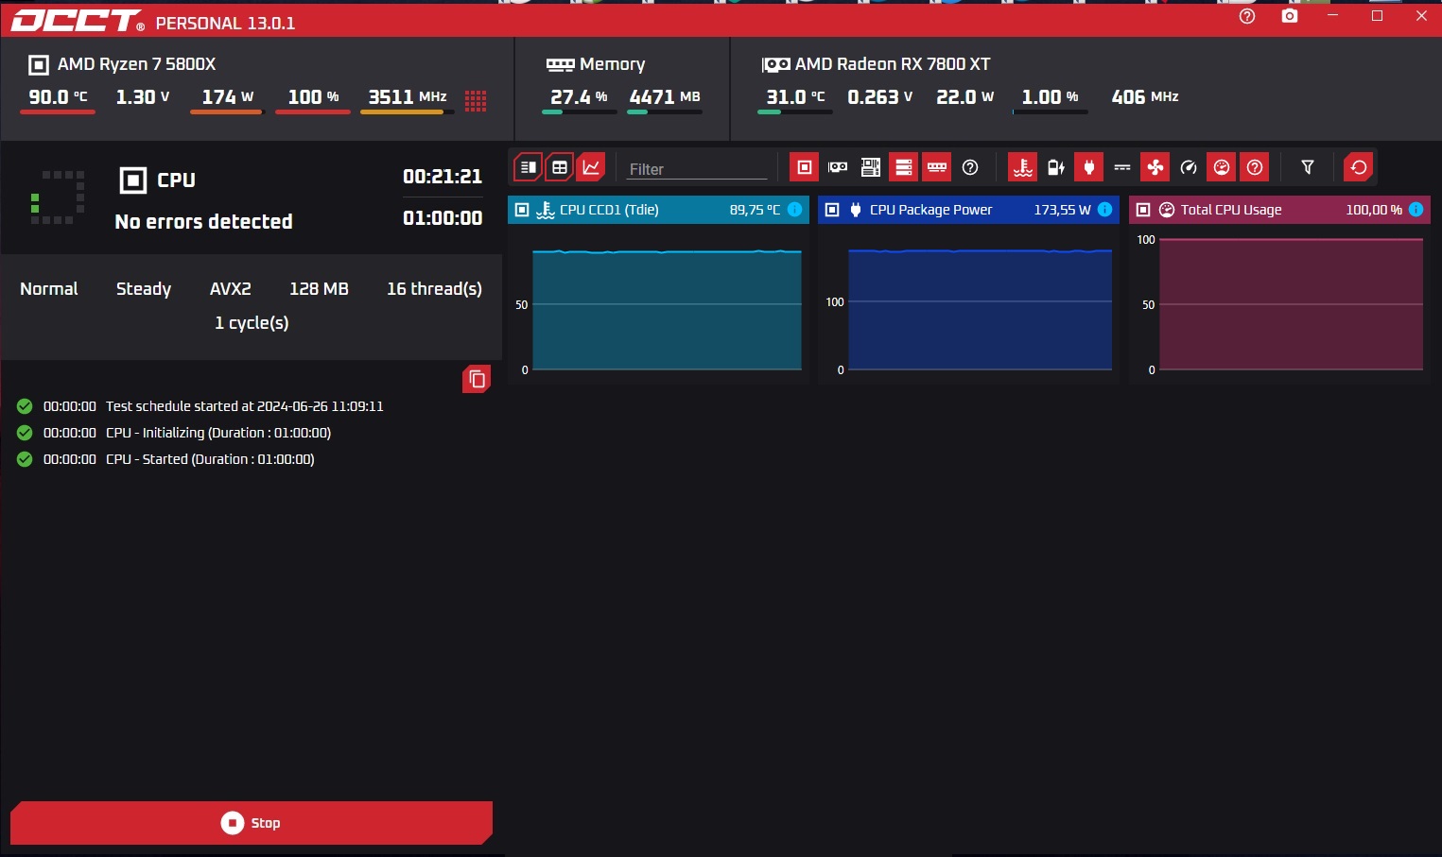Take a screenshot with the camera icon
Viewport: 1442px width, 857px height.
point(1290,16)
